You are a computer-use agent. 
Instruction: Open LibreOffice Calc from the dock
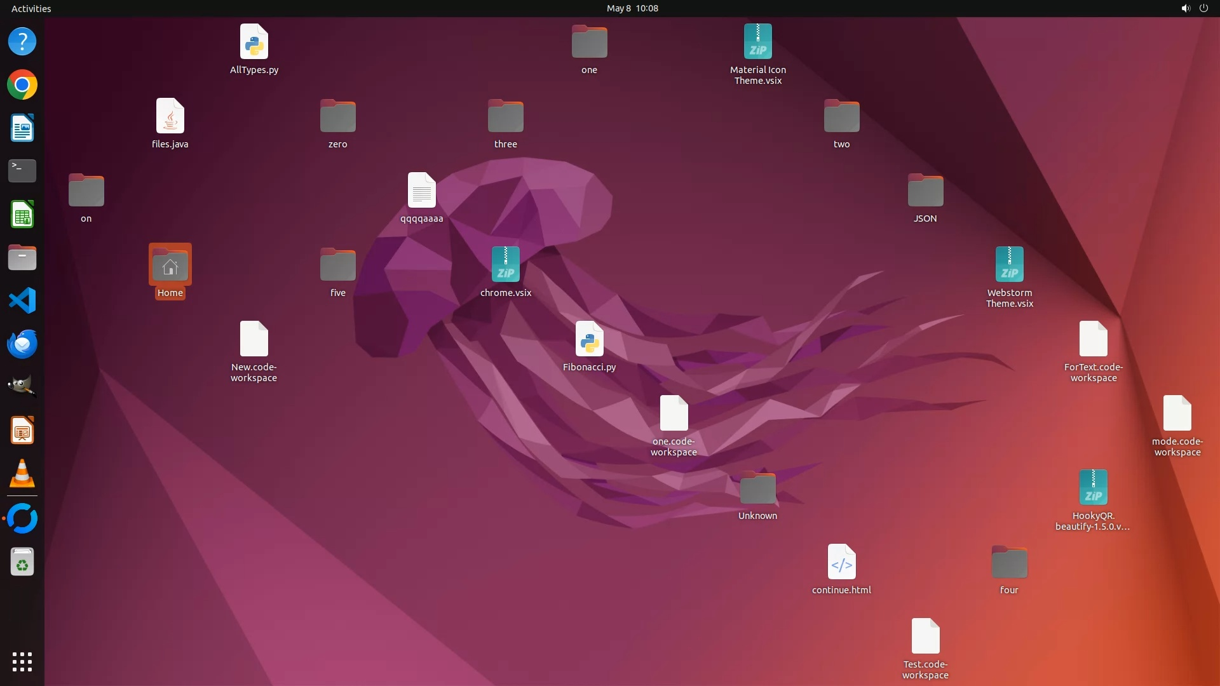(22, 215)
